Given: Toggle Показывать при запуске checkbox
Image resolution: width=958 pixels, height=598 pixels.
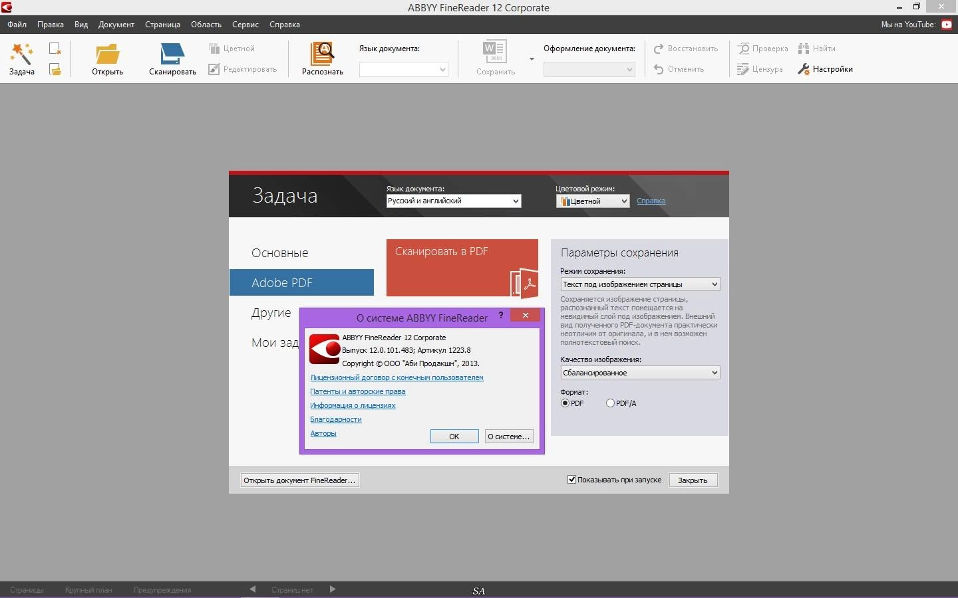Looking at the screenshot, I should [x=571, y=480].
